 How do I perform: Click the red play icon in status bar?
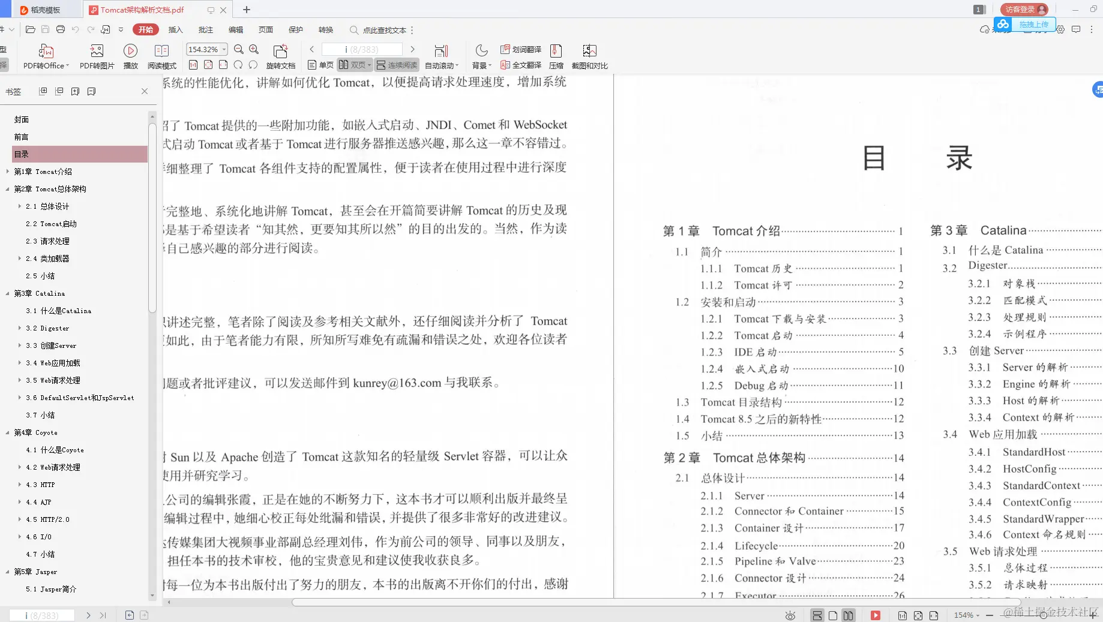tap(876, 615)
